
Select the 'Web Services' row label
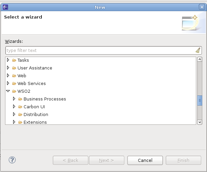[x=32, y=84]
